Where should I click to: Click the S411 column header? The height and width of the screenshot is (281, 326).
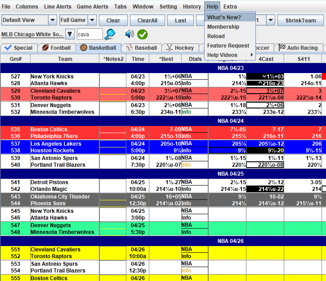point(304,59)
